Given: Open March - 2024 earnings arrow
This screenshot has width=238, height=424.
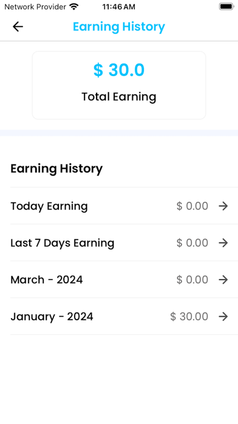Looking at the screenshot, I should [x=223, y=280].
